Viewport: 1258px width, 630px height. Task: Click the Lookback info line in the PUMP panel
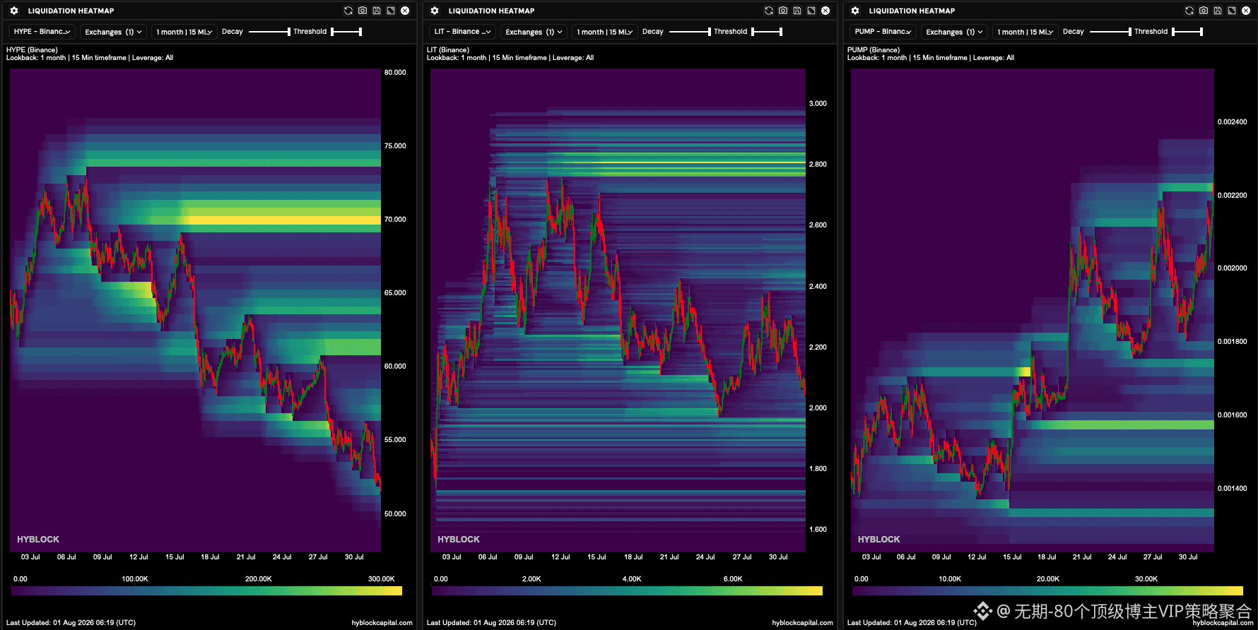931,58
